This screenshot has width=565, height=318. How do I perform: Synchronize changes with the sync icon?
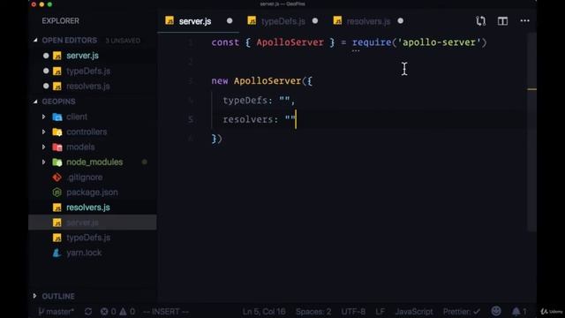(x=88, y=312)
